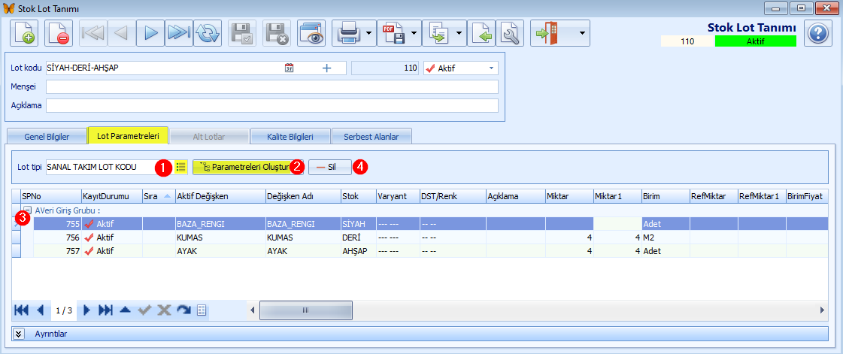Open the exit door dropdown arrow
This screenshot has width=843, height=354.
[x=582, y=33]
